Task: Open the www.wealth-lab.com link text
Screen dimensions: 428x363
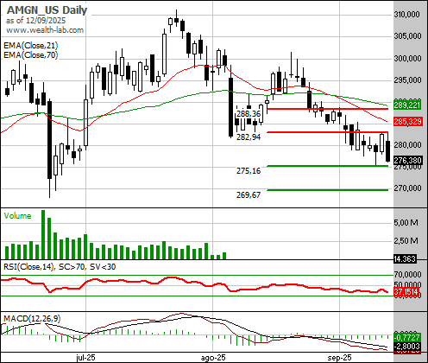Action: (45, 30)
